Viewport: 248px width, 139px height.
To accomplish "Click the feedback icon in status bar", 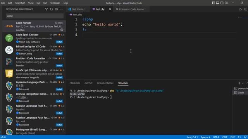I will coord(245,137).
